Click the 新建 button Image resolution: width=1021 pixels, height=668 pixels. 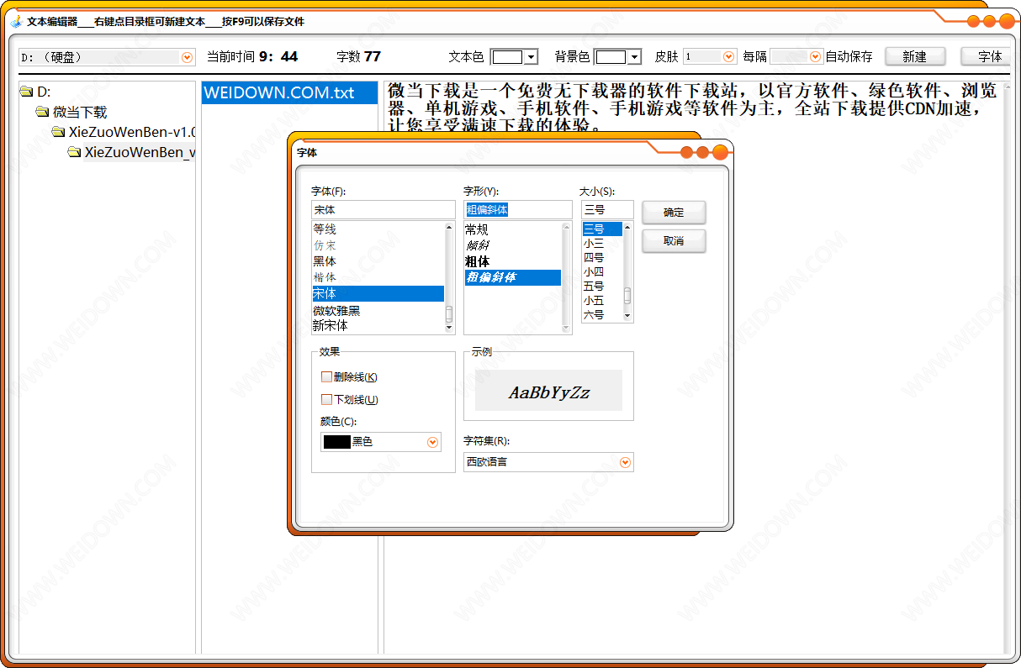click(x=915, y=56)
